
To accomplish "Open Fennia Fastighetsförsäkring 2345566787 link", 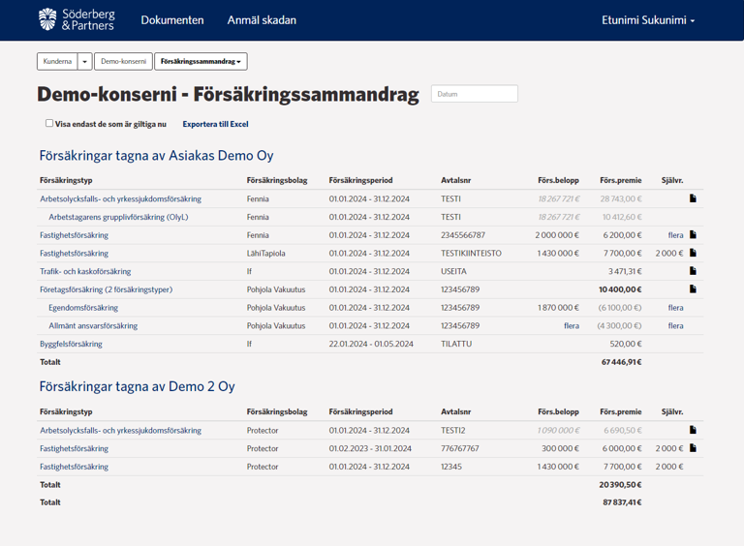I will point(74,235).
